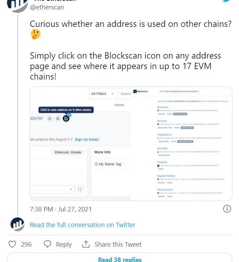The image size is (239, 262).
Task: Open "Read the full conversation on Twitter"
Action: coord(82,225)
